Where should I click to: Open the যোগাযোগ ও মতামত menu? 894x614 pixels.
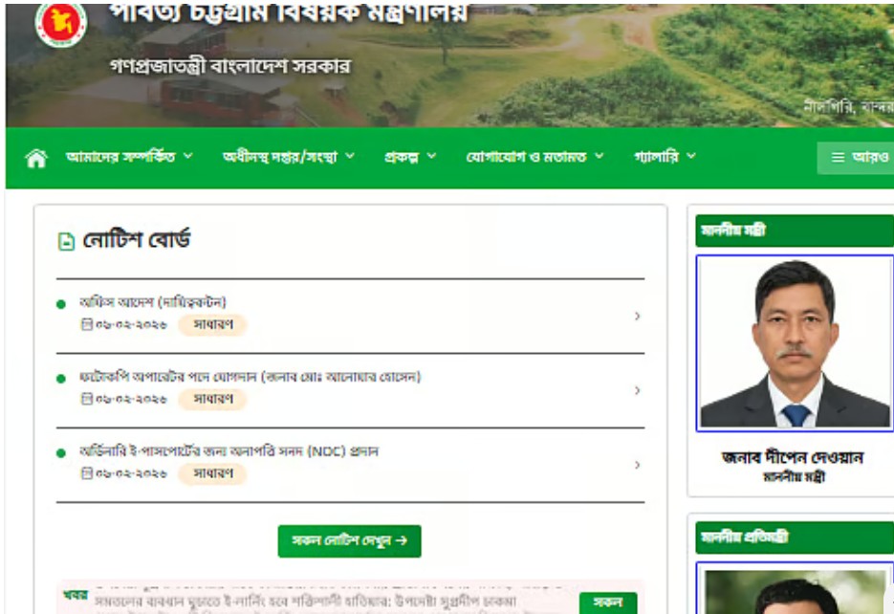click(534, 157)
